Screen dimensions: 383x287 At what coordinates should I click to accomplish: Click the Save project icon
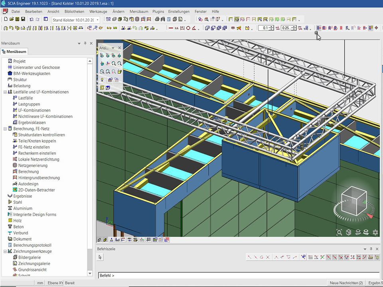[x=23, y=19]
